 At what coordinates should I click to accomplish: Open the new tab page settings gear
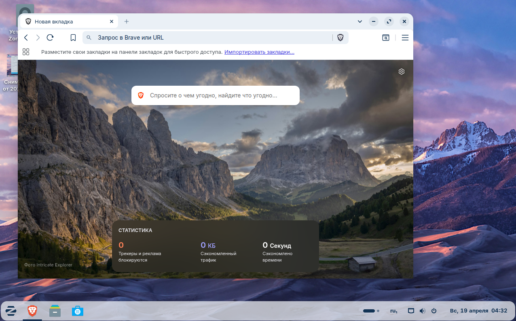[x=401, y=72]
